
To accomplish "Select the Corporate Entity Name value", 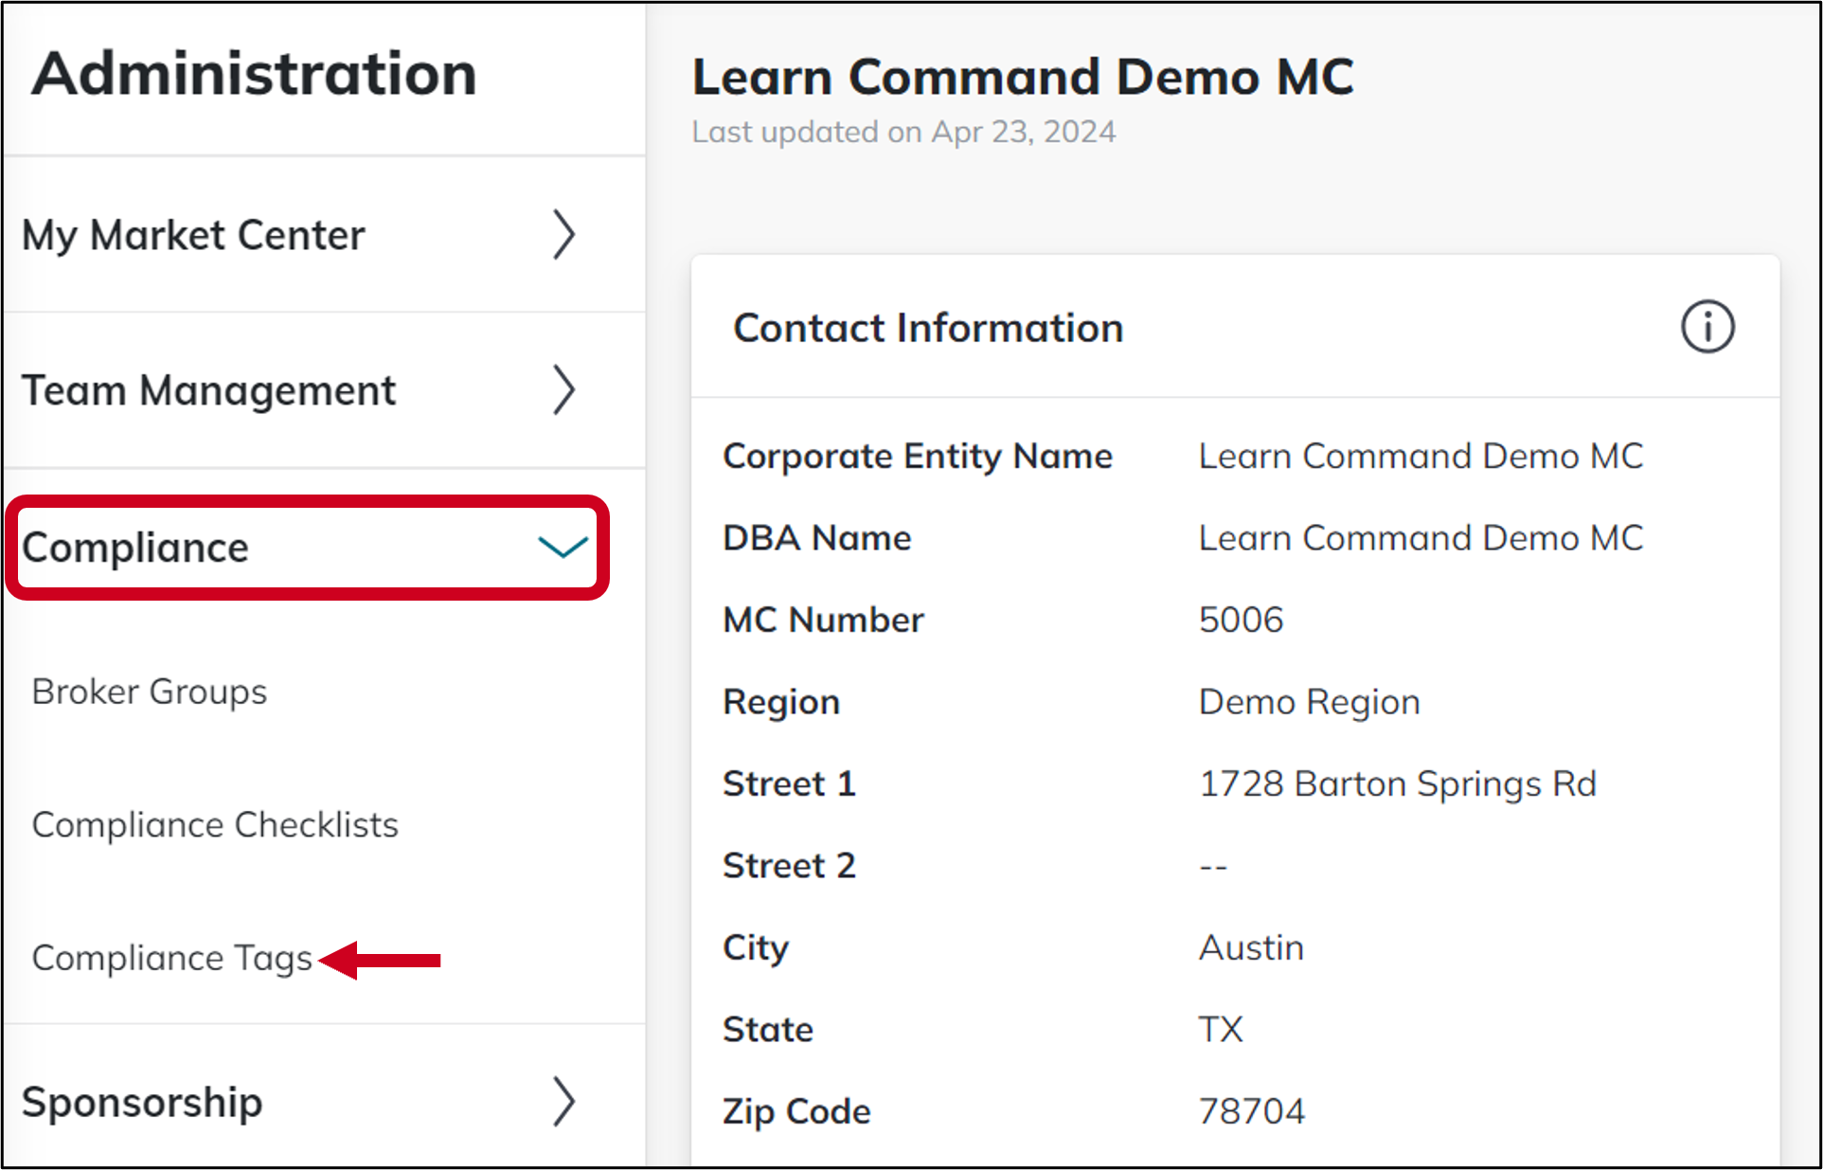I will (x=1421, y=457).
